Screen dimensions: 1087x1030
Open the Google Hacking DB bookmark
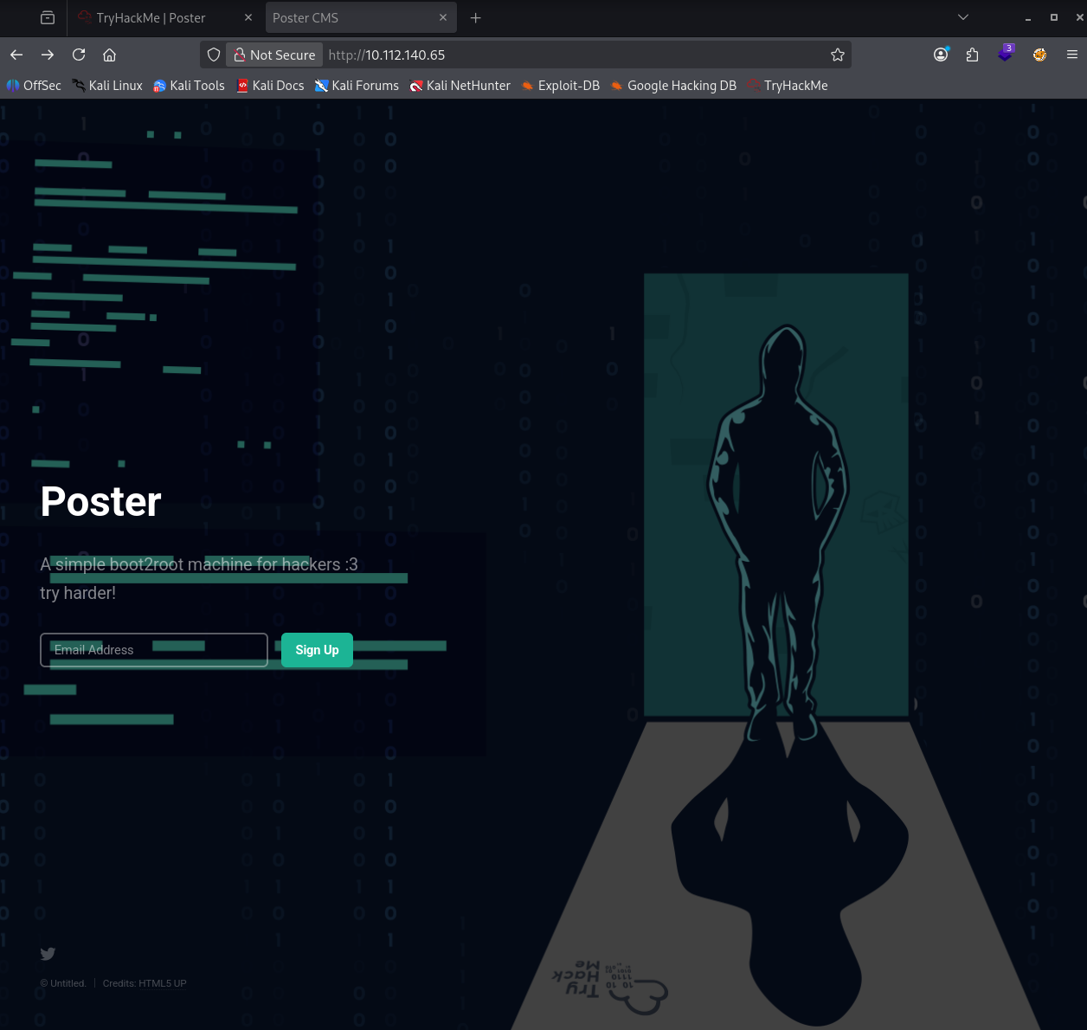click(673, 86)
